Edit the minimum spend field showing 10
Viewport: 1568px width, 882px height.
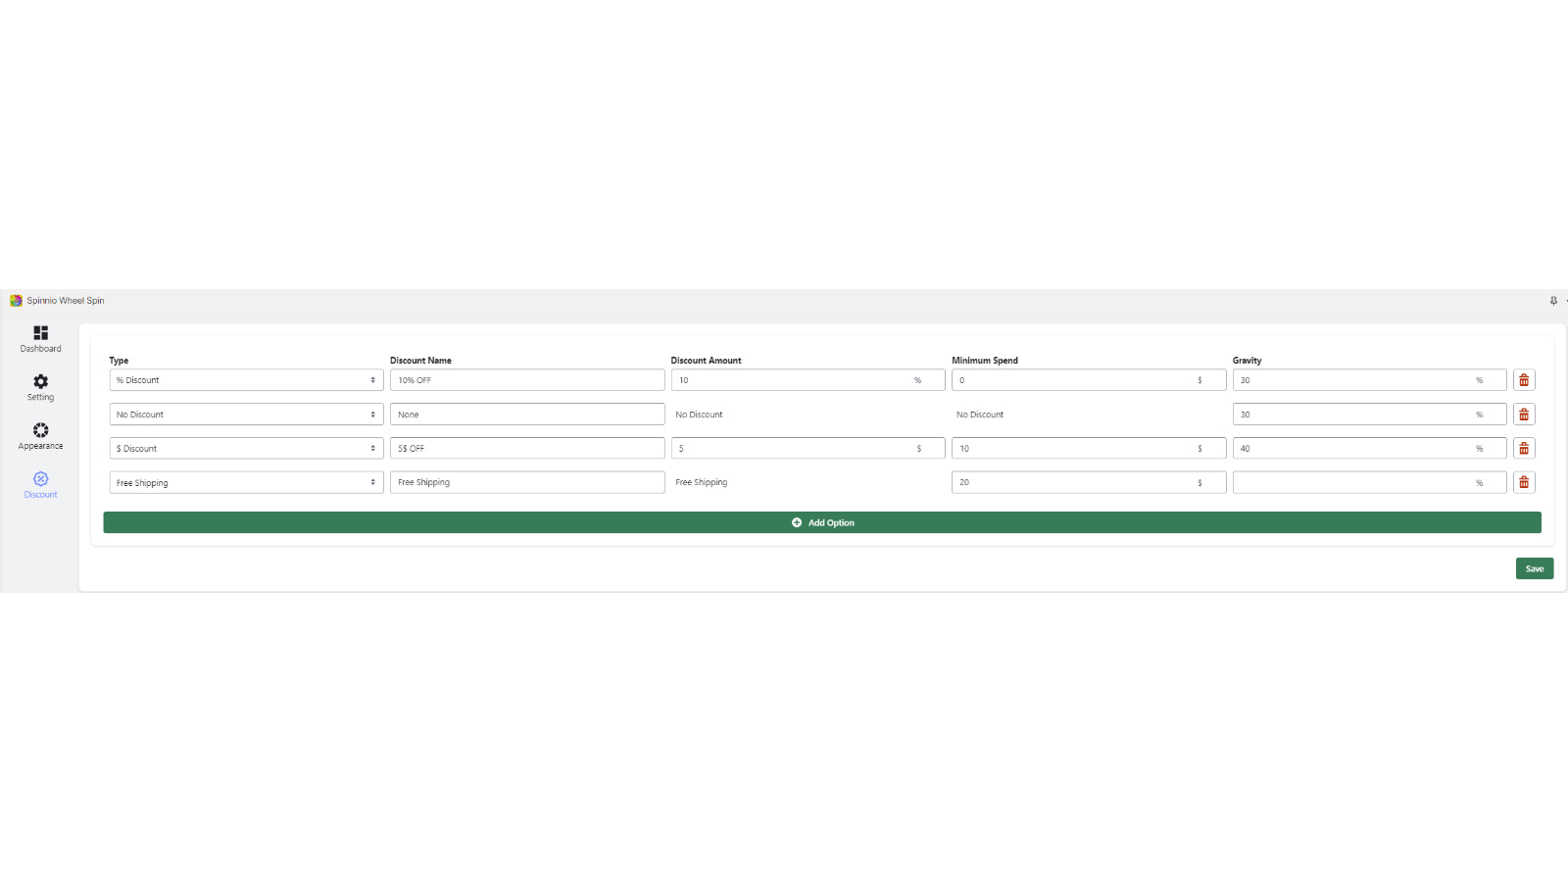click(1089, 448)
